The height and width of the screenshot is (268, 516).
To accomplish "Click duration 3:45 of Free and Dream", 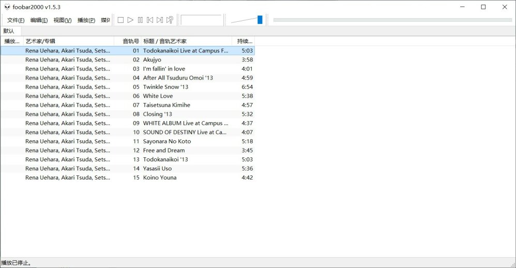I will pos(247,150).
